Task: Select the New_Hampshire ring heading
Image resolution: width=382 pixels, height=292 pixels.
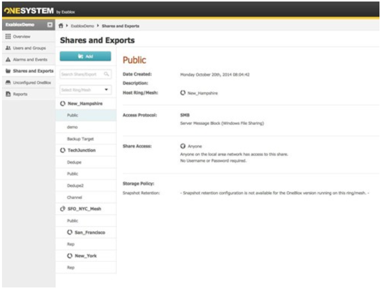Action: tap(85, 103)
